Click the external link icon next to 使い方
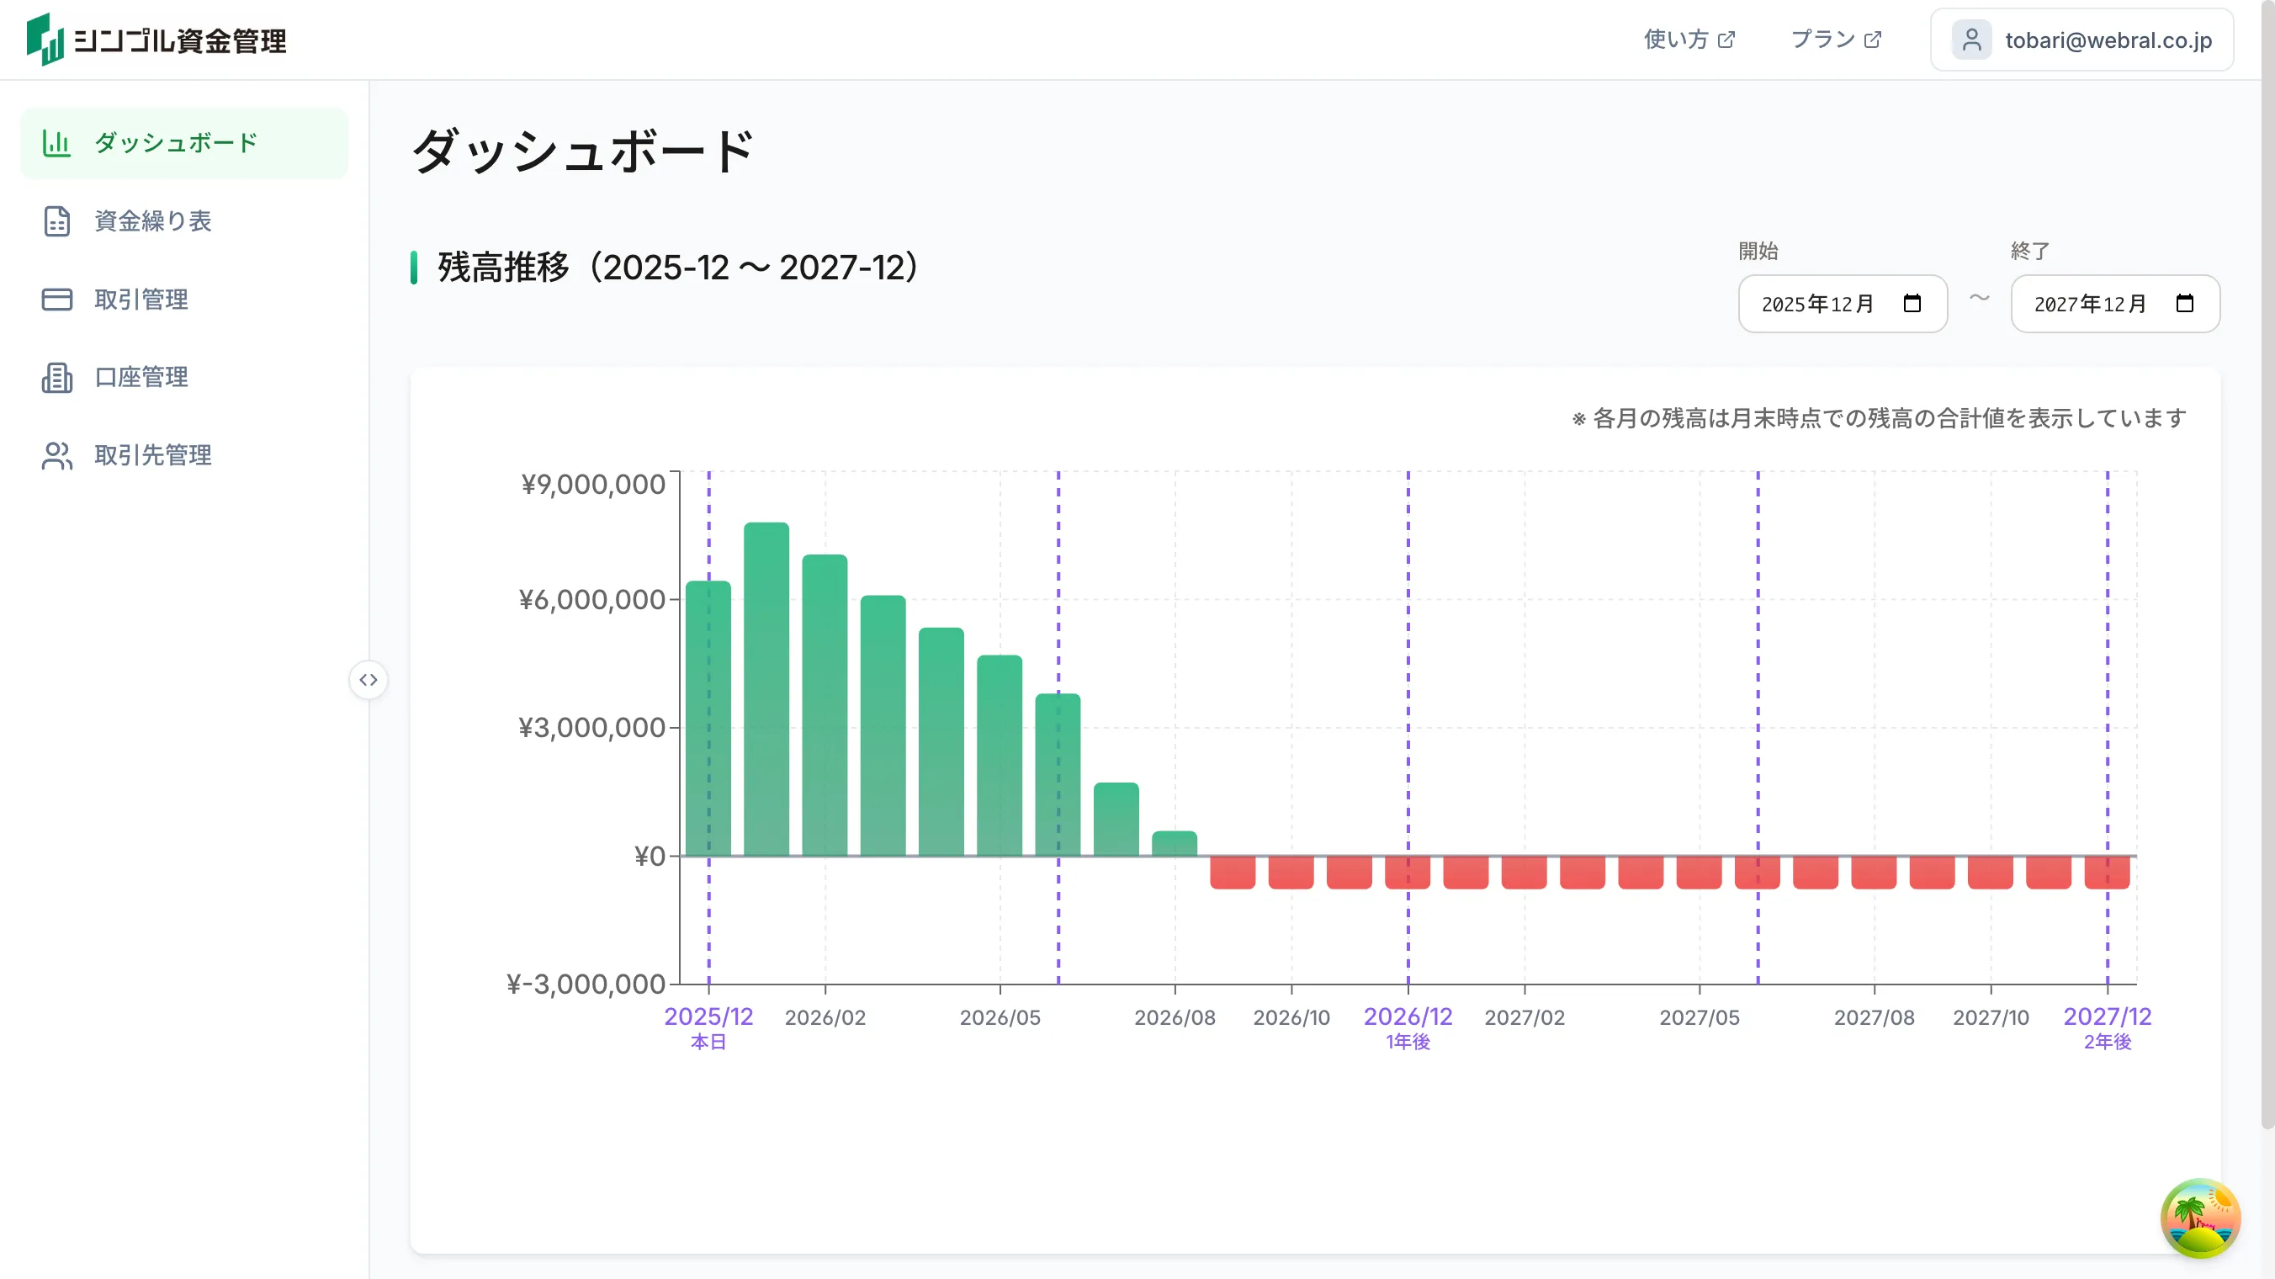Image resolution: width=2275 pixels, height=1279 pixels. 1727,38
